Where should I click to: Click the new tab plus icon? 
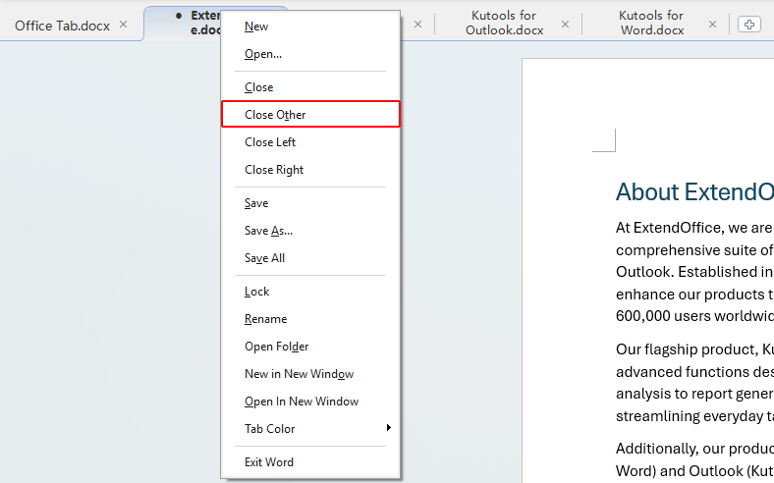click(748, 25)
